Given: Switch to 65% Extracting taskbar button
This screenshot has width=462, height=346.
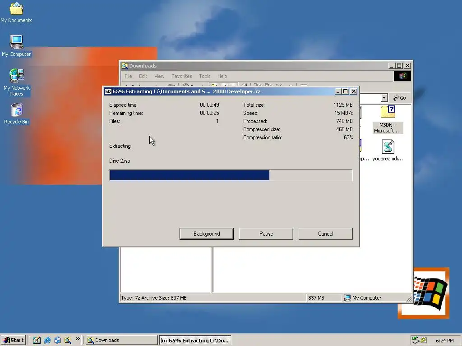Looking at the screenshot, I should (x=195, y=340).
